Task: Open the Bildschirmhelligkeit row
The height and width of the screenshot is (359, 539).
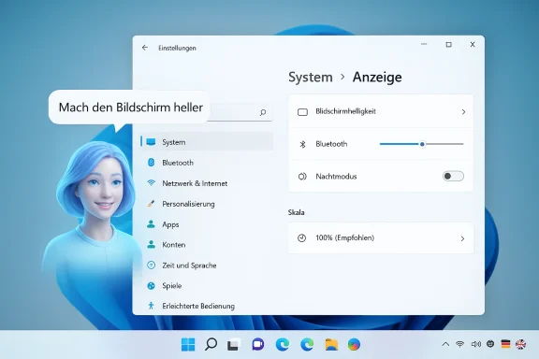Action: (x=381, y=111)
